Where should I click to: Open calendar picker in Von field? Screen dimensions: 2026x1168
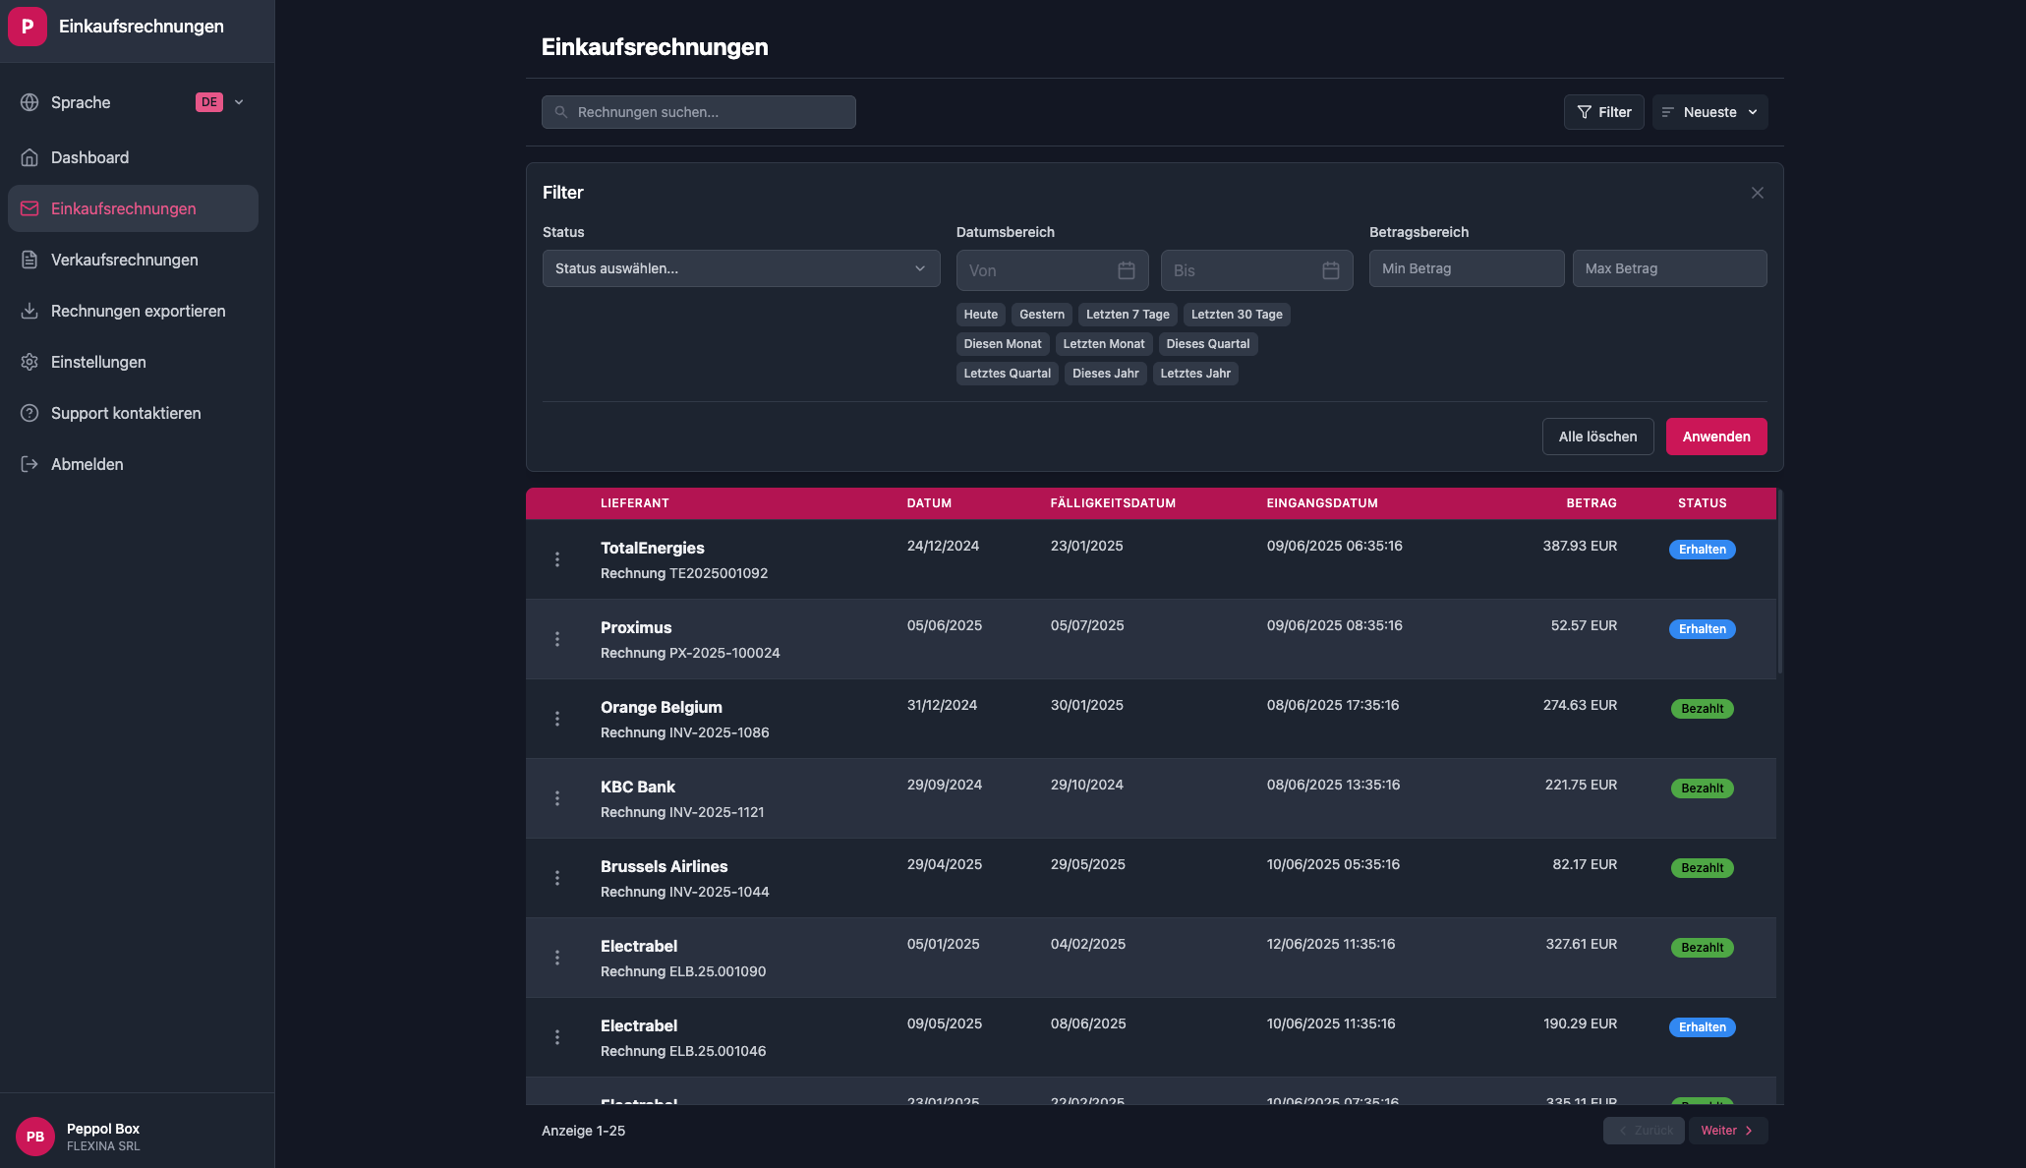[x=1127, y=270]
